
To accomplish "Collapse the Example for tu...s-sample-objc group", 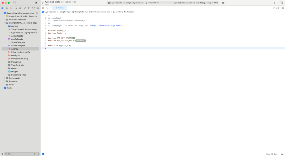I will click(x=5, y=23).
